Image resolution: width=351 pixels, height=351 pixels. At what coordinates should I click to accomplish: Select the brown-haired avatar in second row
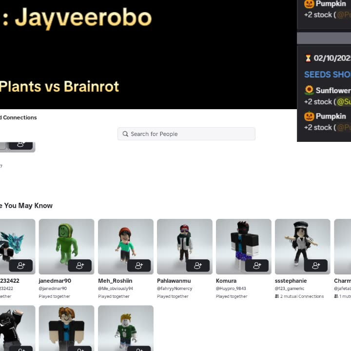pyautogui.click(x=66, y=328)
